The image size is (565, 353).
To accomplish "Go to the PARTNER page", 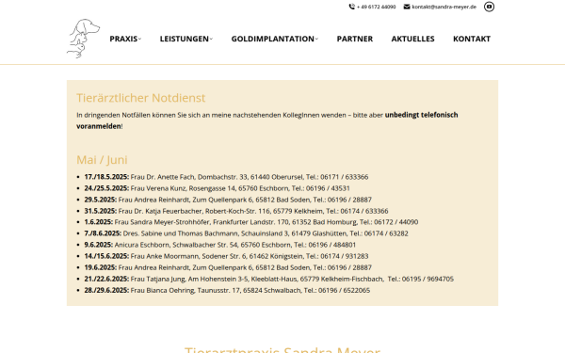I will pos(355,39).
